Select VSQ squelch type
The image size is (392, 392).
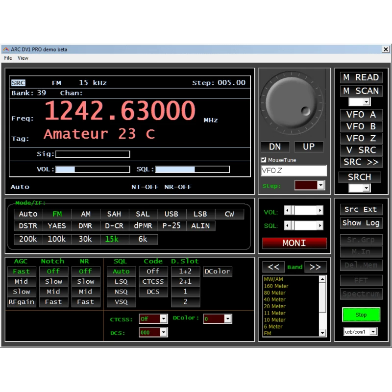pos(121,302)
